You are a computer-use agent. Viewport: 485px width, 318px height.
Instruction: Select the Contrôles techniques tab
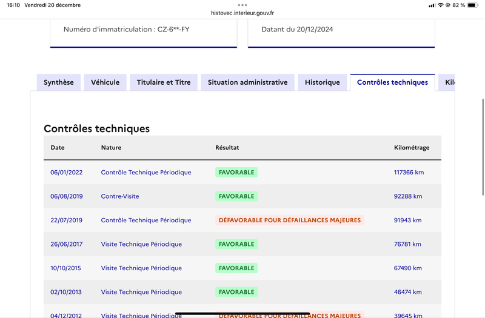coord(392,82)
